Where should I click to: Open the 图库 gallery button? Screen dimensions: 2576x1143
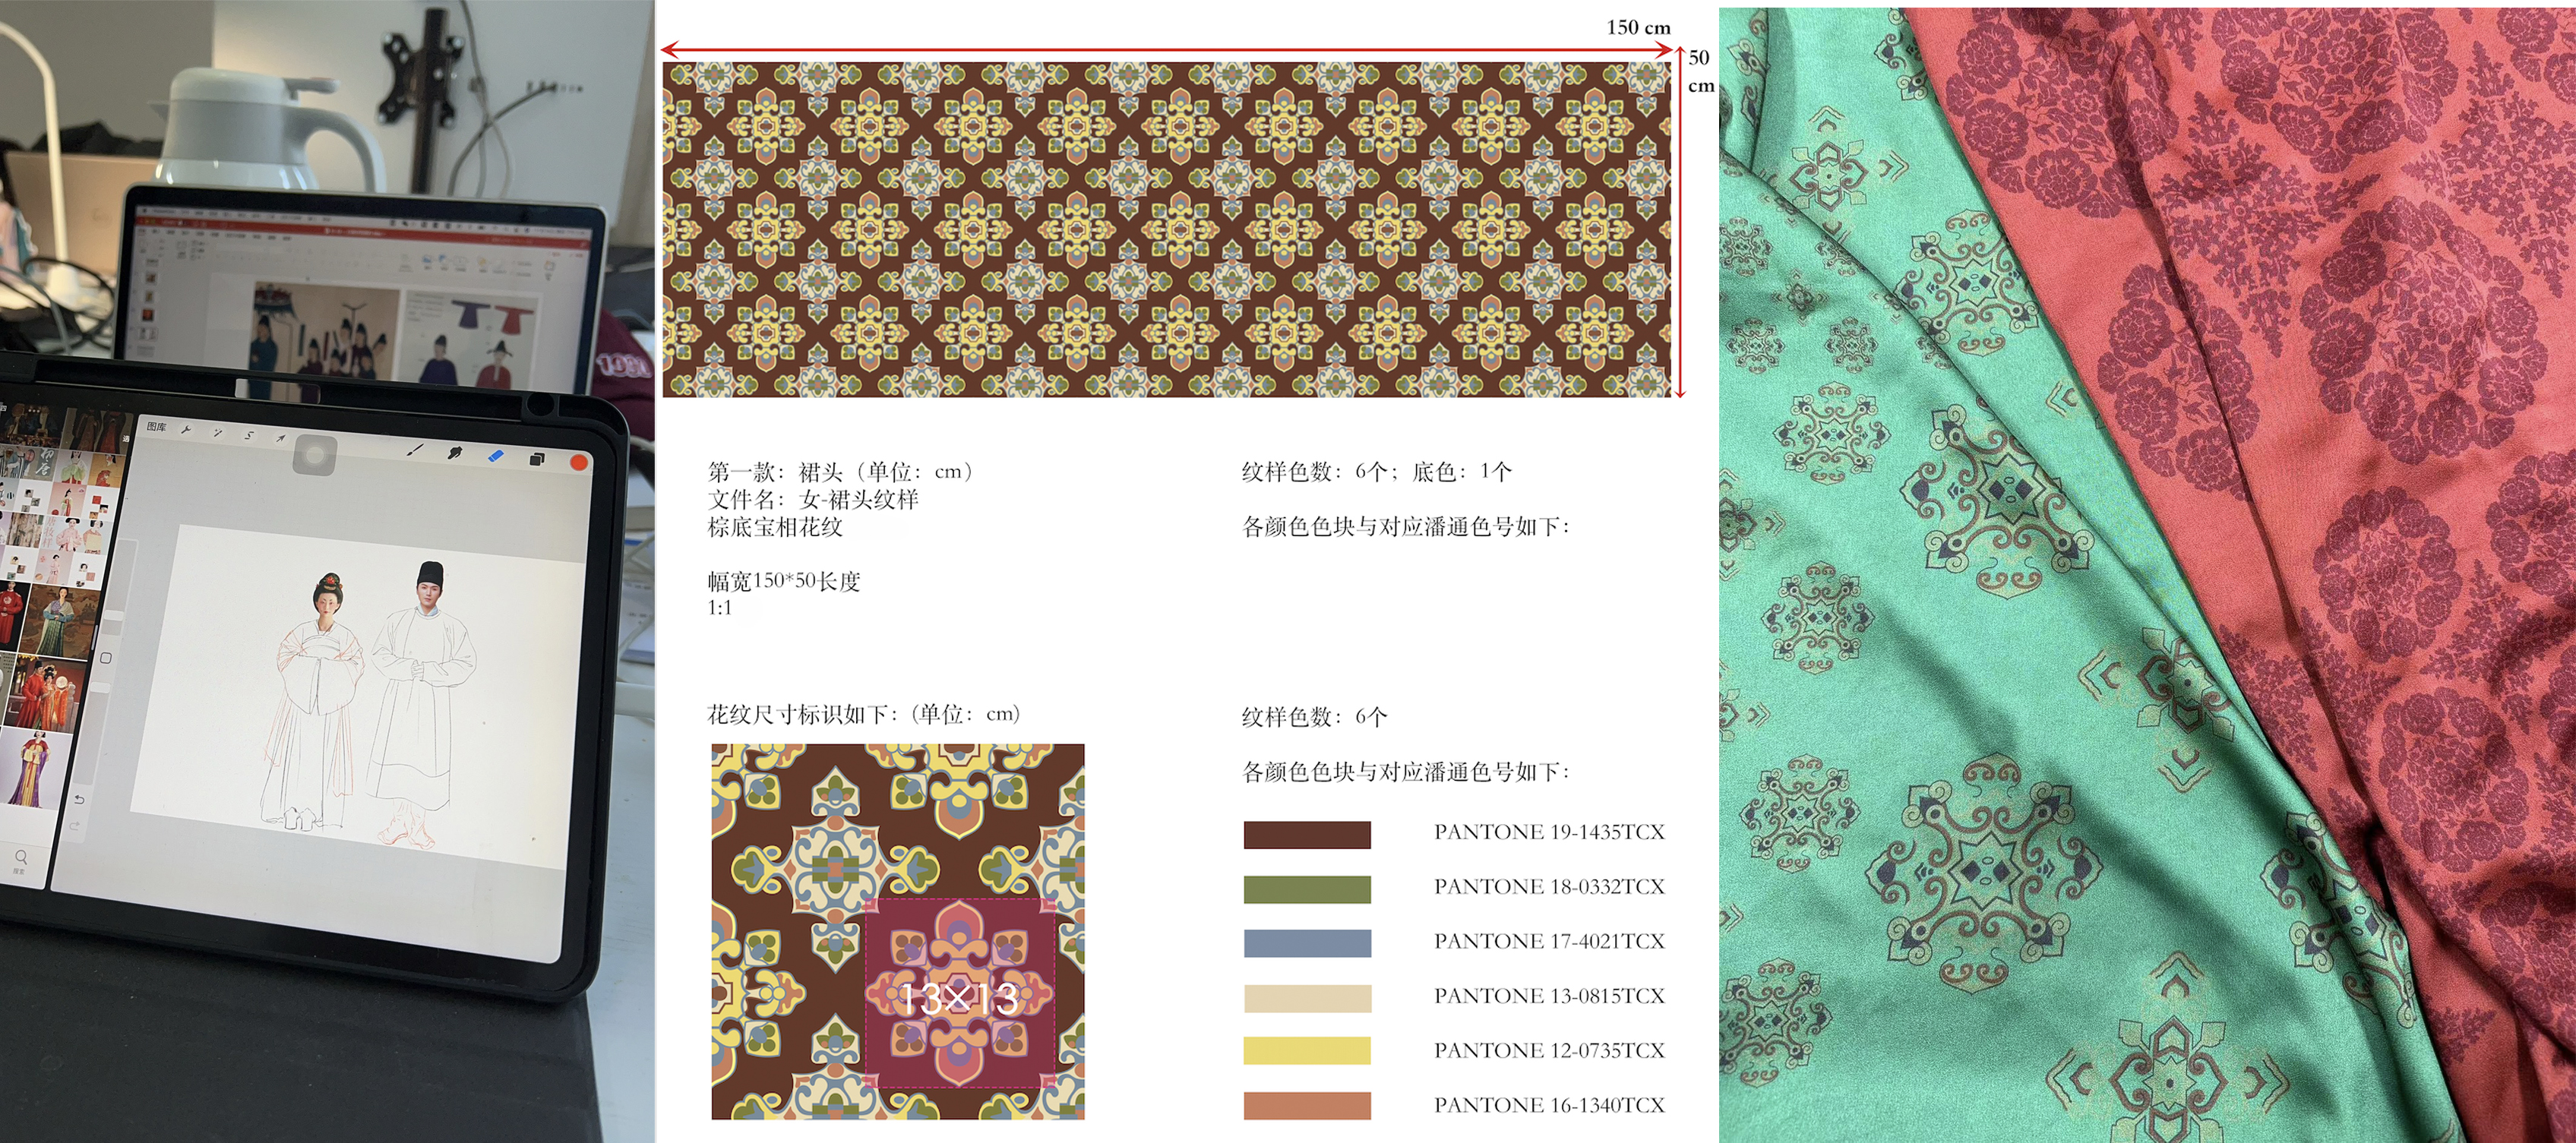tap(156, 427)
